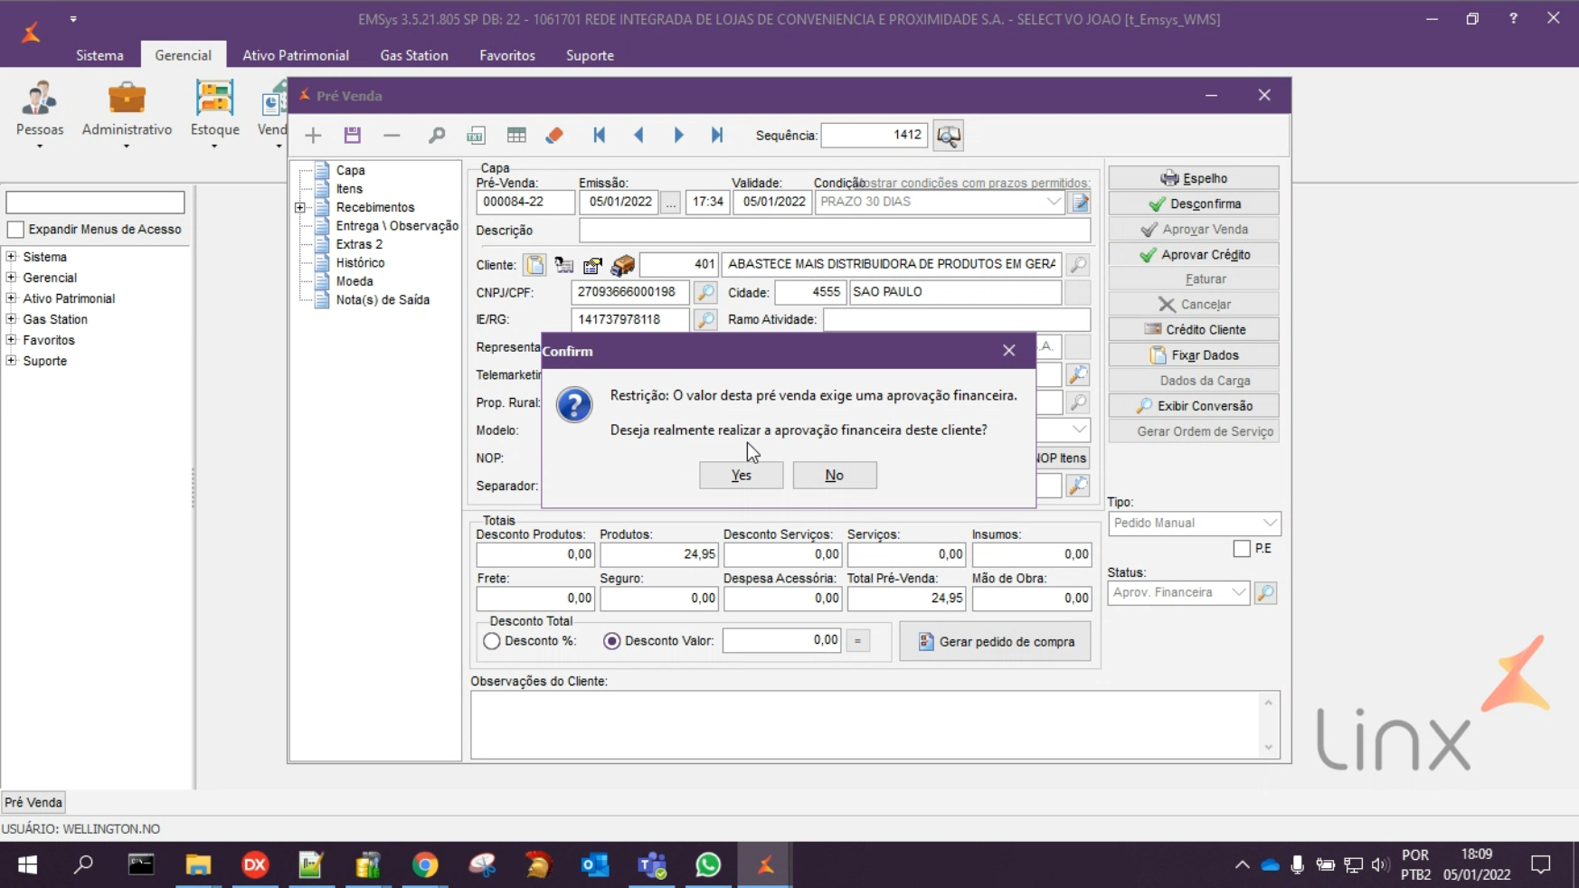Click the eraser clear icon in toolbar
1579x888 pixels.
click(x=554, y=136)
